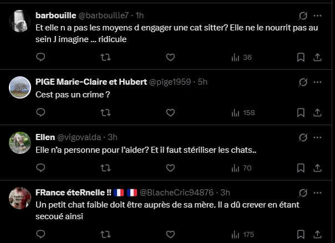Open more options on barbouille's tweet
335x243 pixels.
(318, 15)
